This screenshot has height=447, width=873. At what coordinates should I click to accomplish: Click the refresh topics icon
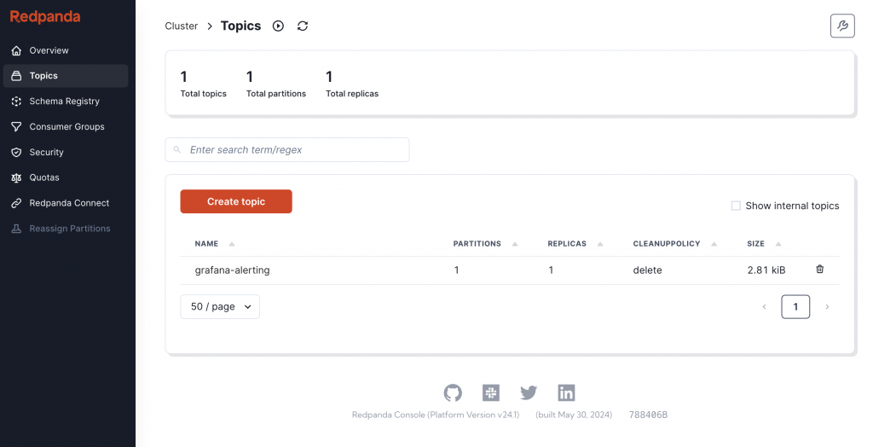[x=303, y=26]
